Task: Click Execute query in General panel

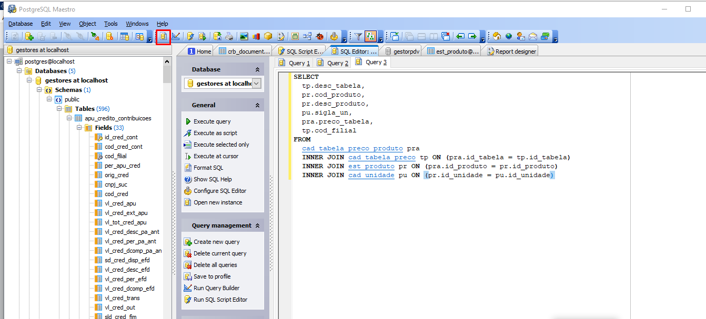Action: click(x=211, y=121)
